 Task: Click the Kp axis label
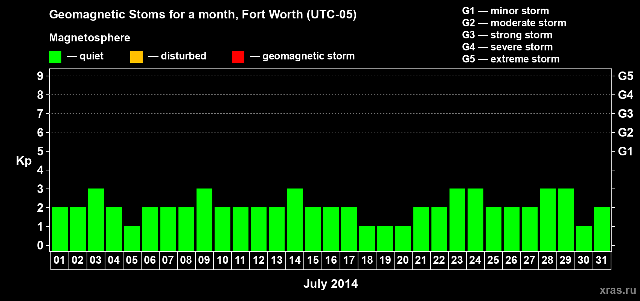(x=24, y=161)
